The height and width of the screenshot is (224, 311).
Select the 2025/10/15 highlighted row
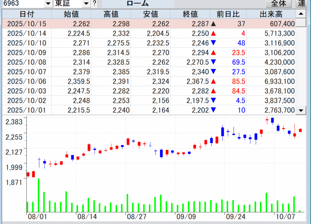point(149,24)
